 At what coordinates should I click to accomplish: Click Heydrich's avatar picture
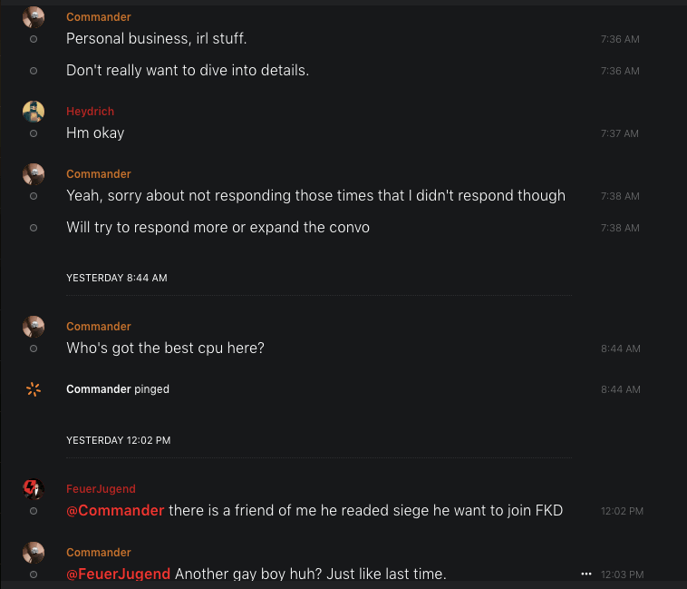click(x=34, y=112)
